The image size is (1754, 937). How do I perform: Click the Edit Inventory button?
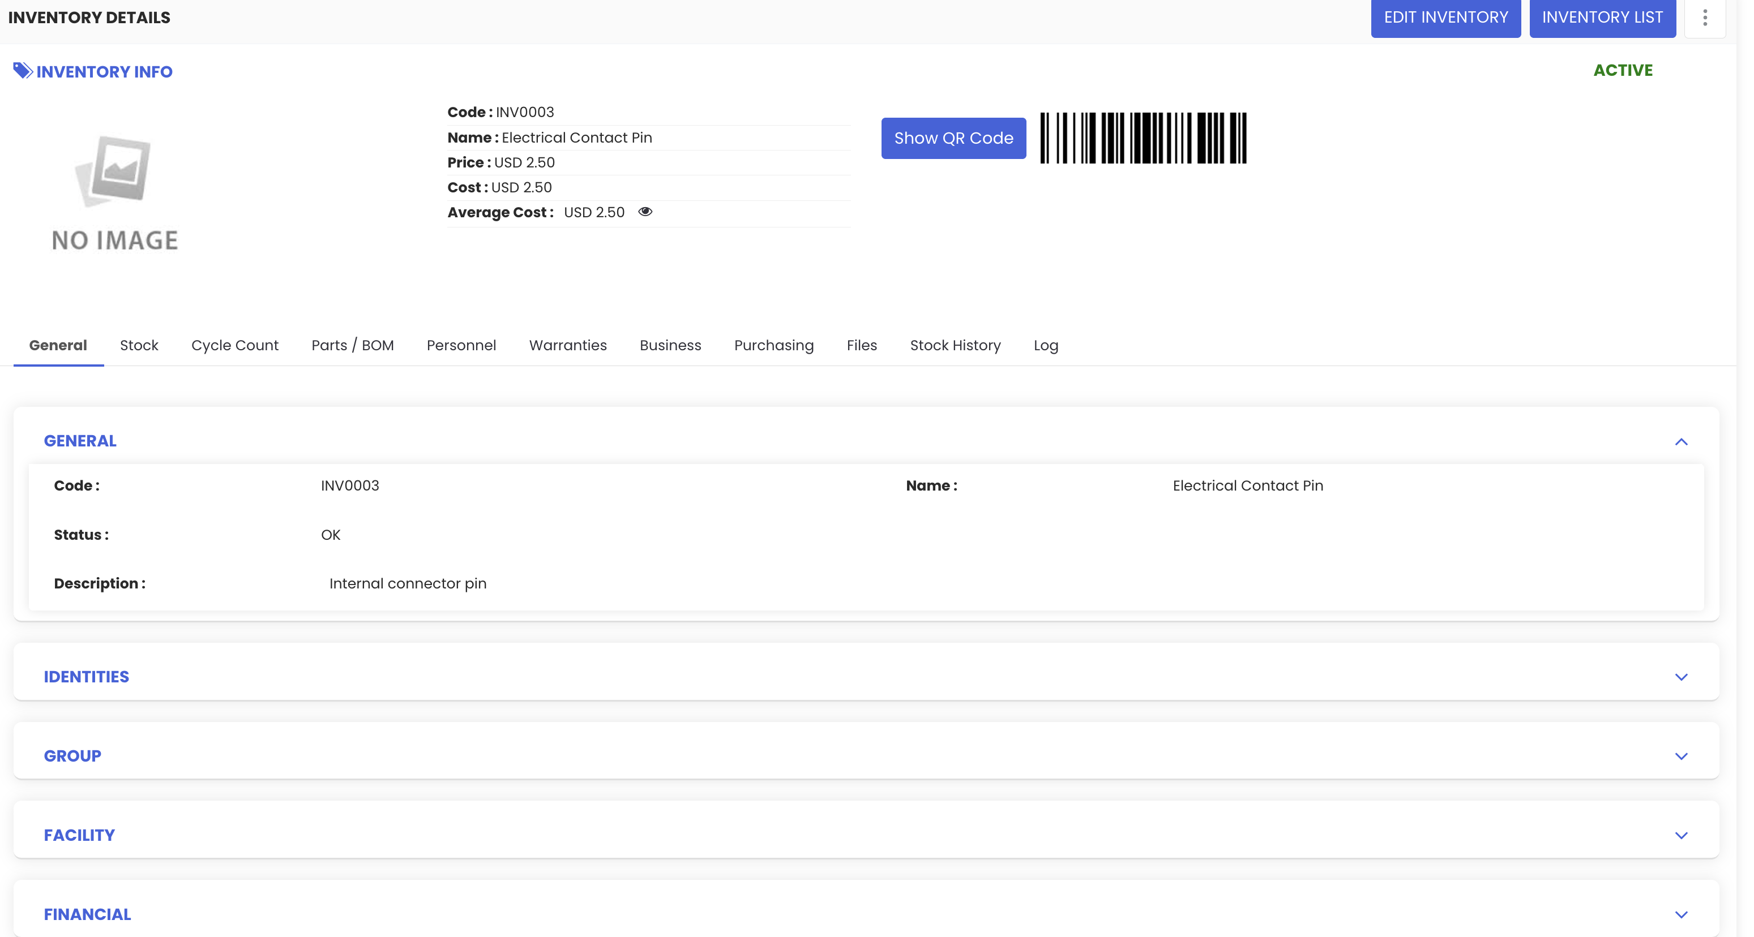click(1445, 18)
